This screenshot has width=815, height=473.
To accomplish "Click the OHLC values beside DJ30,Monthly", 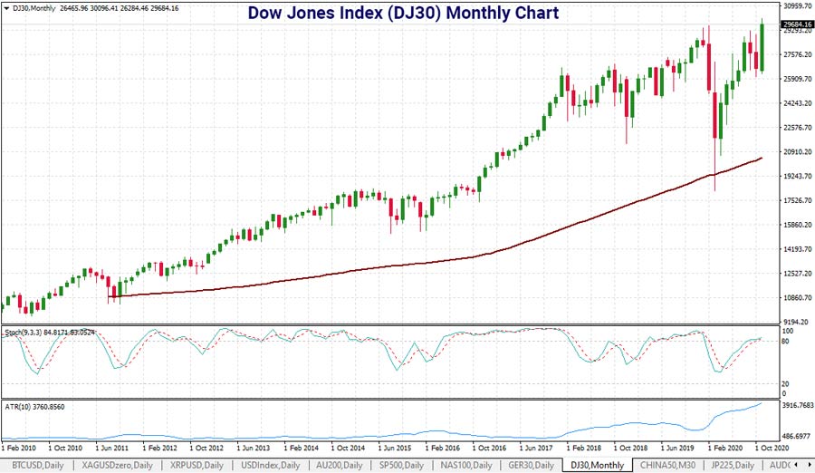I will tap(120, 8).
